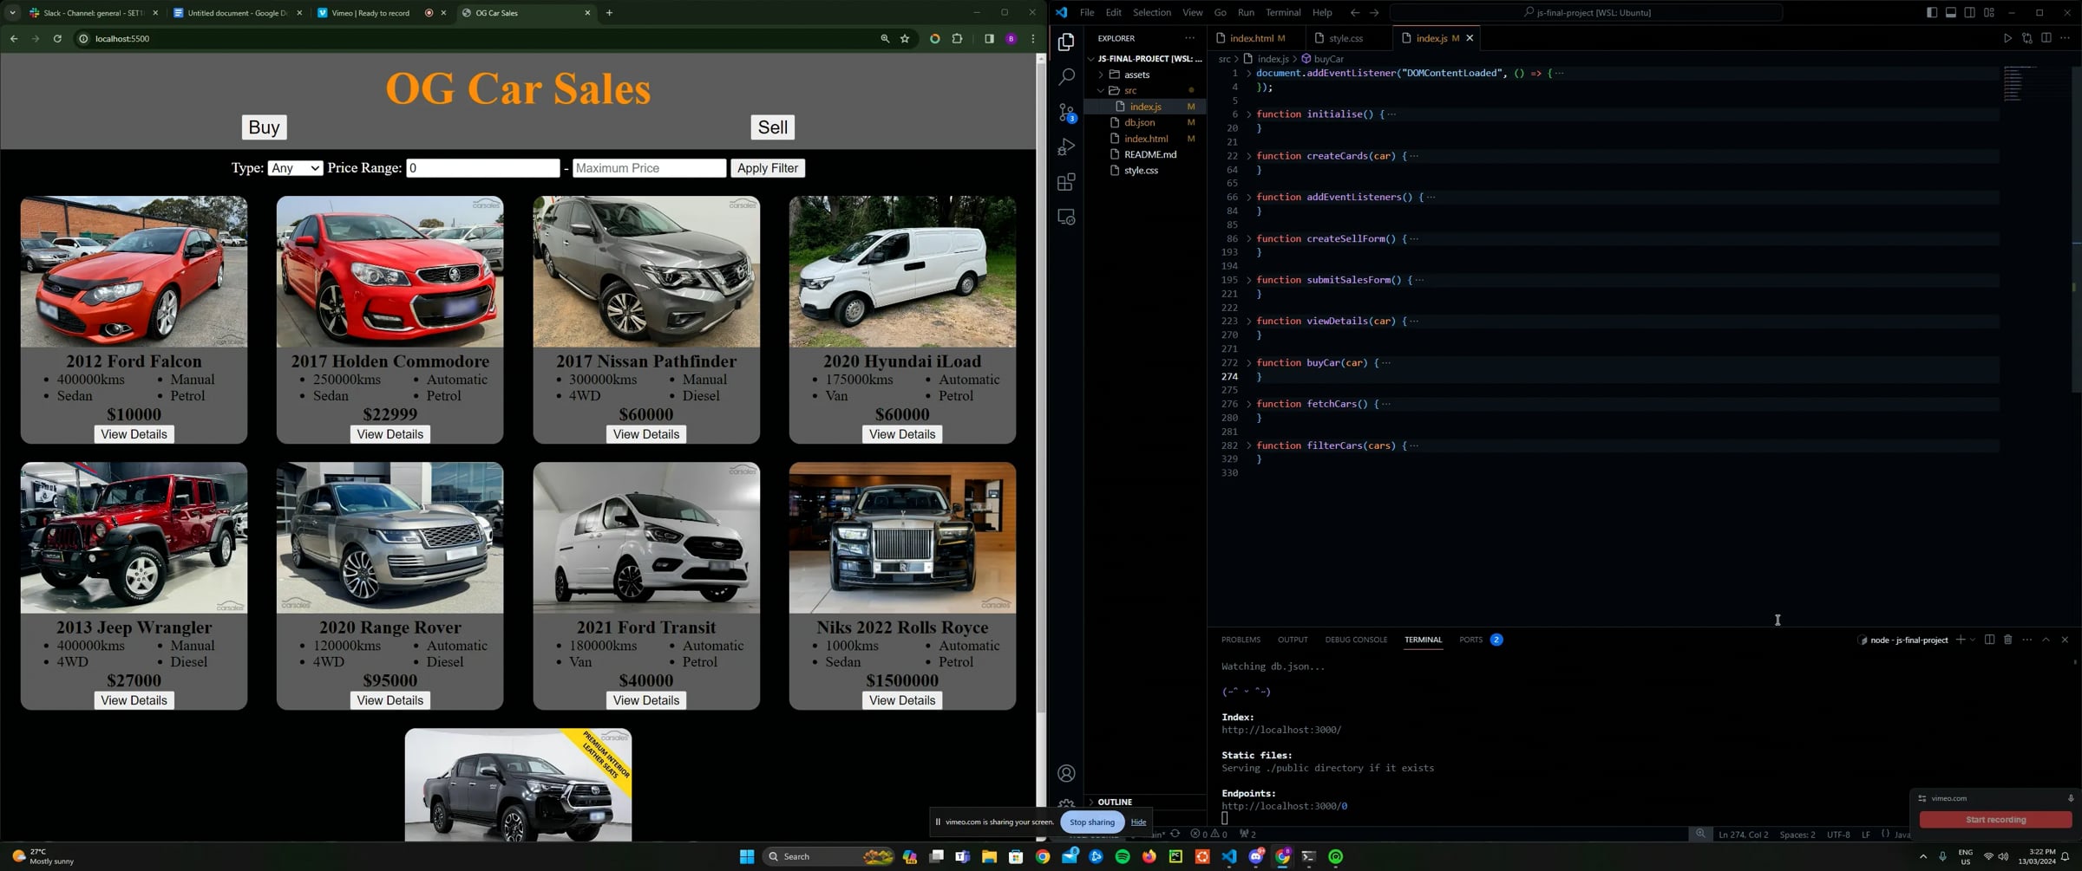This screenshot has height=871, width=2082.
Task: Expand the assets folder
Action: [x=1136, y=75]
